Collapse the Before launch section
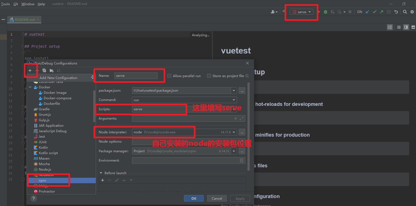Screen dimensions: 416x206 101,173
